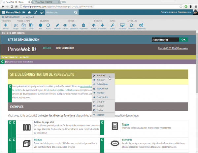198x153 pixels.
Task: Click the Produits box icon
Action: point(26,143)
